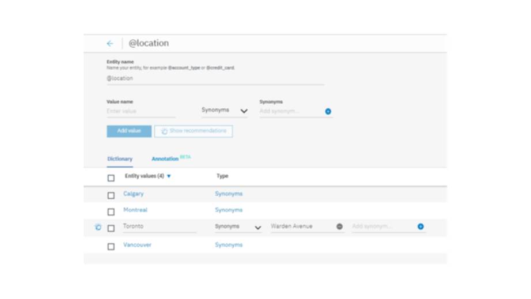Open the Calgary entity value
Screen dimensions: 531x299
[134, 194]
